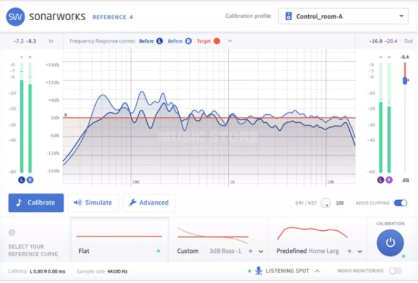418x283 pixels.
Task: Open the Custom 3dB Bass preset dropdown arrow
Action: [x=261, y=251]
